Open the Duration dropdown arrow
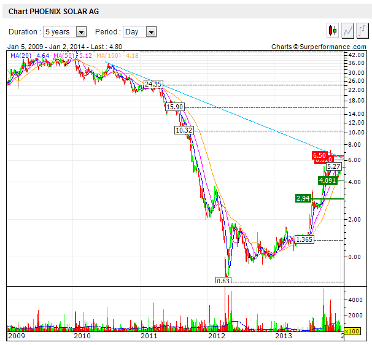Image resolution: width=372 pixels, height=345 pixels. click(81, 32)
